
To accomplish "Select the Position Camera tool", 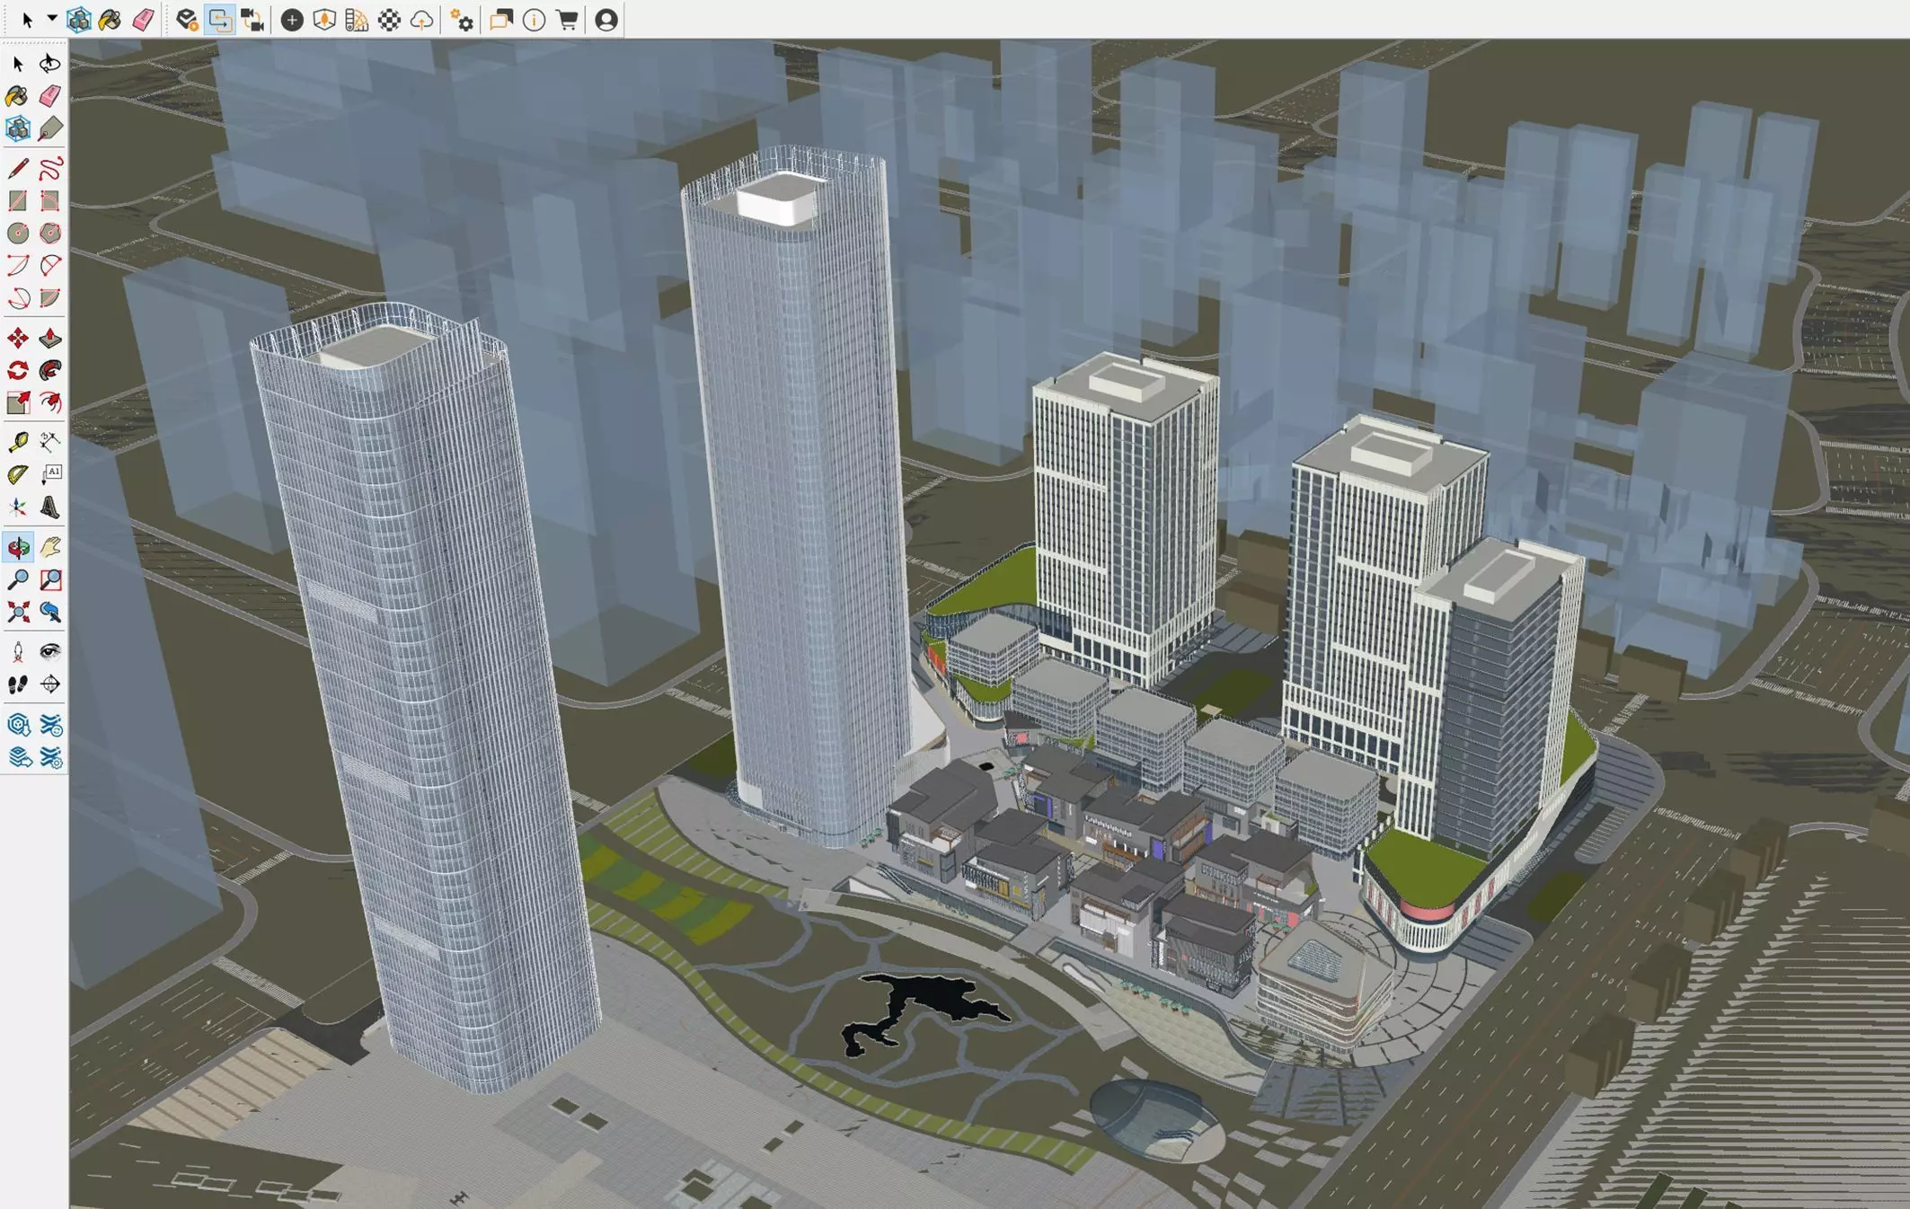I will [18, 652].
